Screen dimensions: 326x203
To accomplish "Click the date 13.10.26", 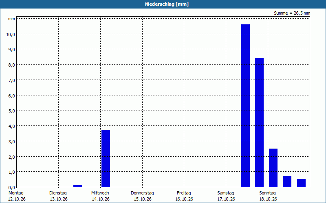I will [x=59, y=199].
